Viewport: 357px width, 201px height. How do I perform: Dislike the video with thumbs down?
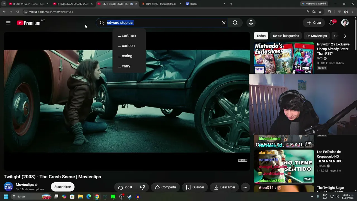point(143,187)
